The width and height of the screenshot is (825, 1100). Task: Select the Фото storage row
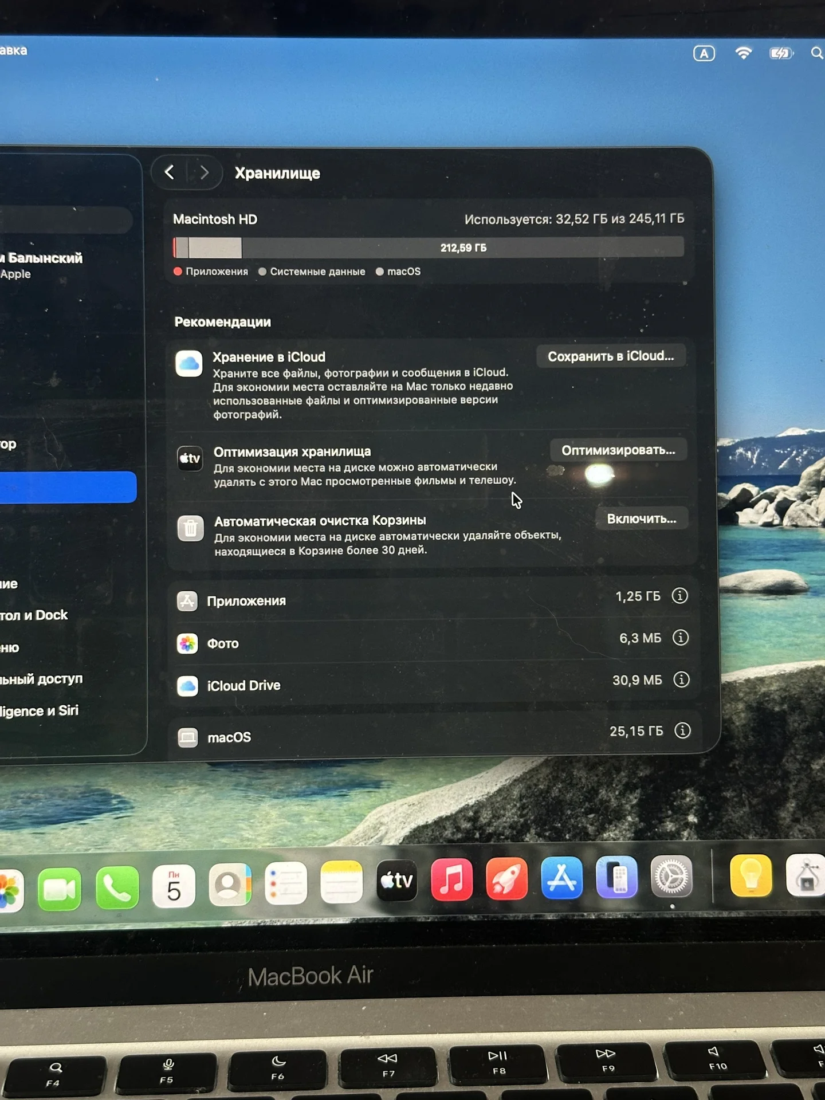[x=434, y=642]
